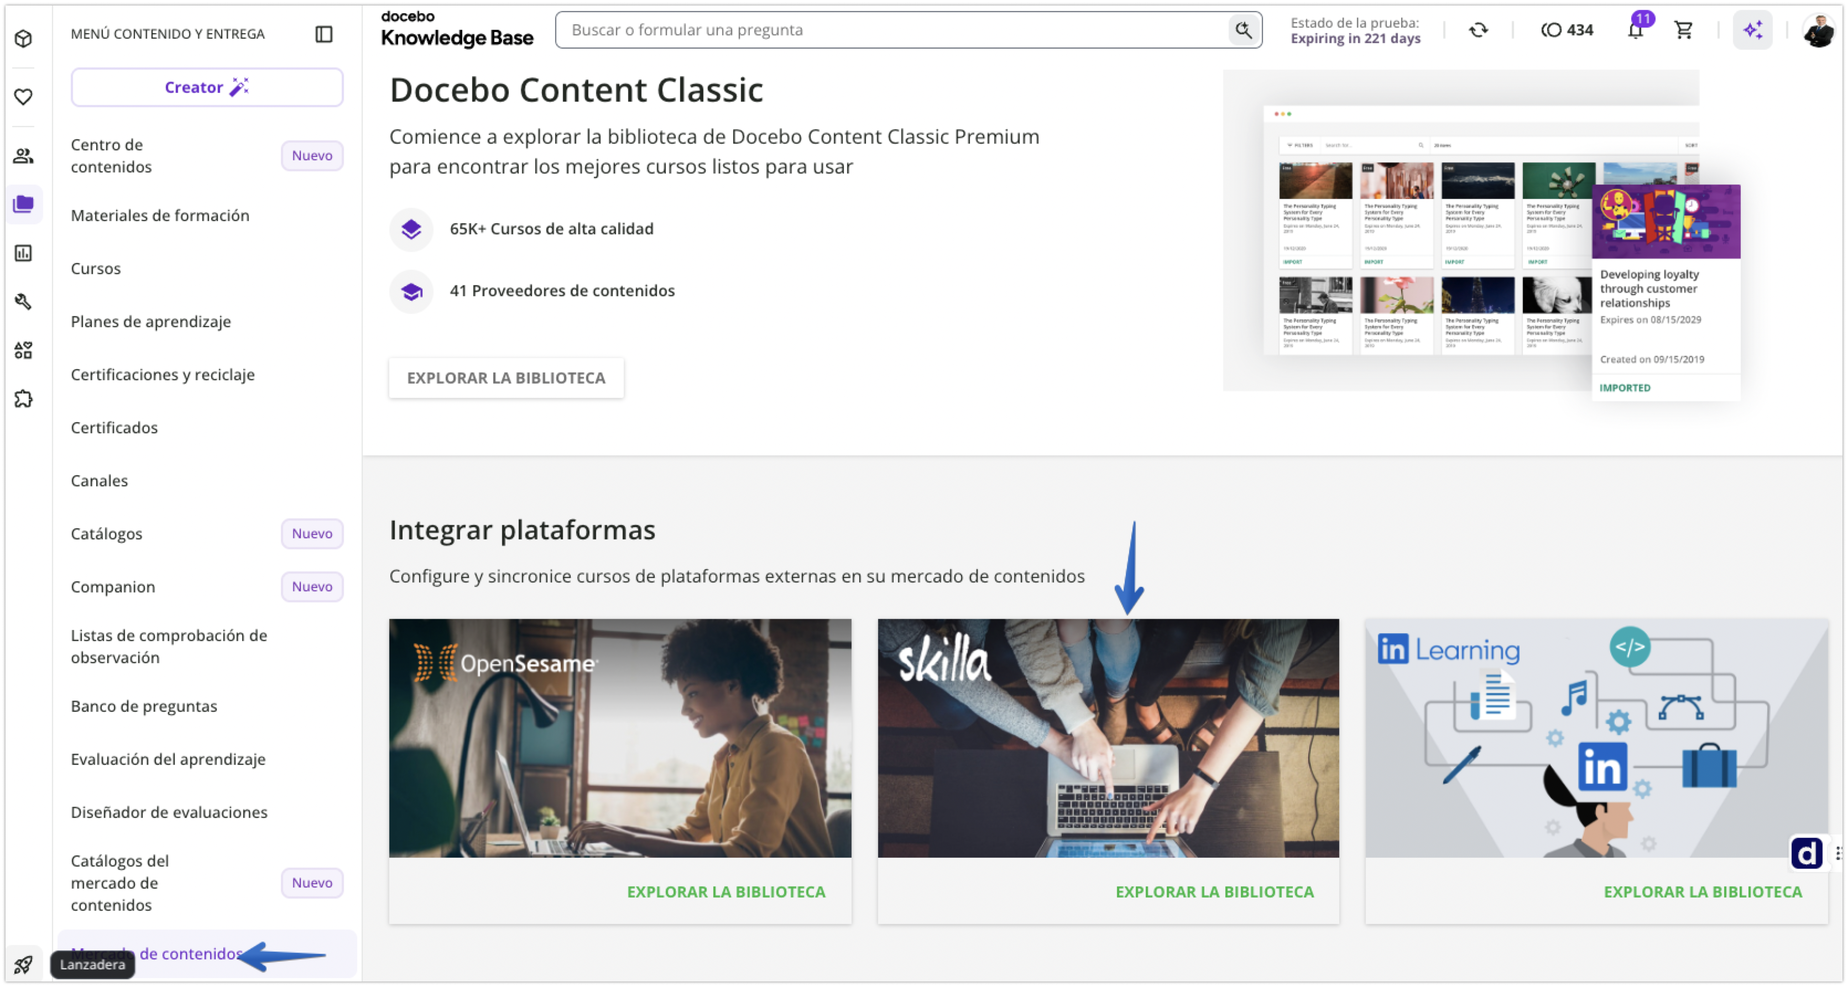Click the LinkedIn Learning card image
Image resolution: width=1848 pixels, height=987 pixels.
click(x=1597, y=738)
